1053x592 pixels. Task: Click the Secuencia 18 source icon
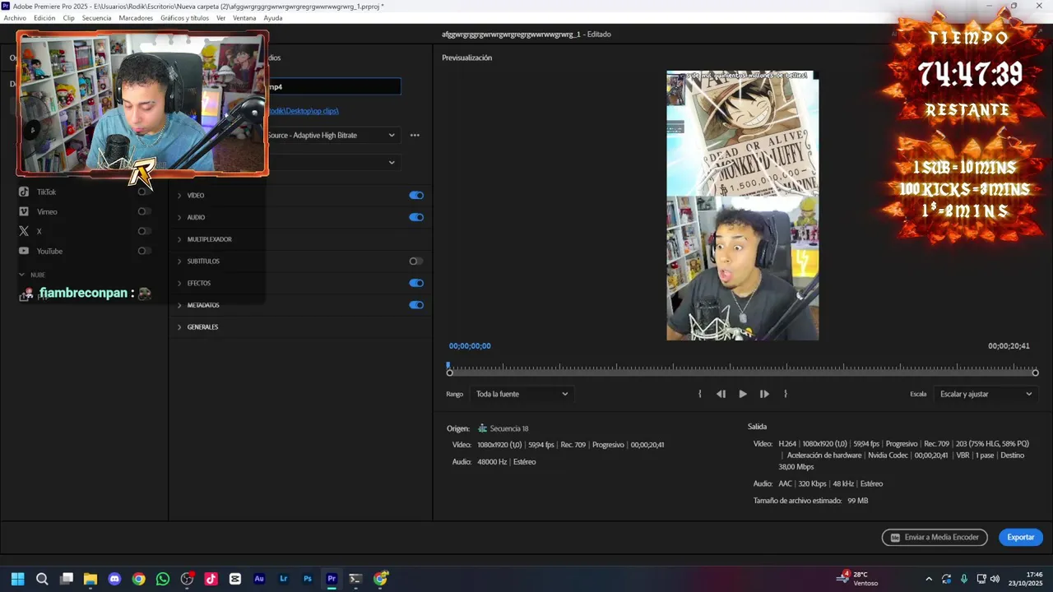[x=483, y=428]
